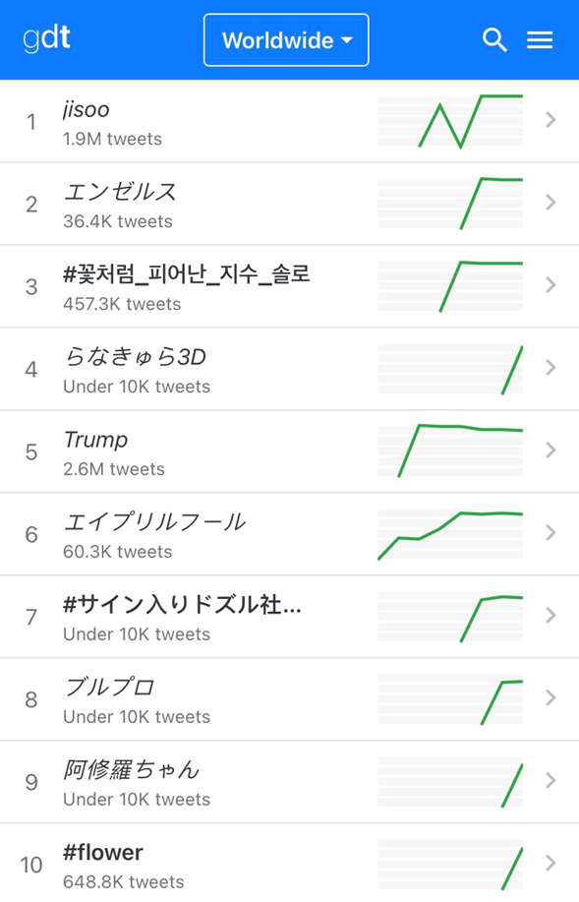Click chevron next to ブルプロ
The width and height of the screenshot is (579, 902).
pos(550,697)
